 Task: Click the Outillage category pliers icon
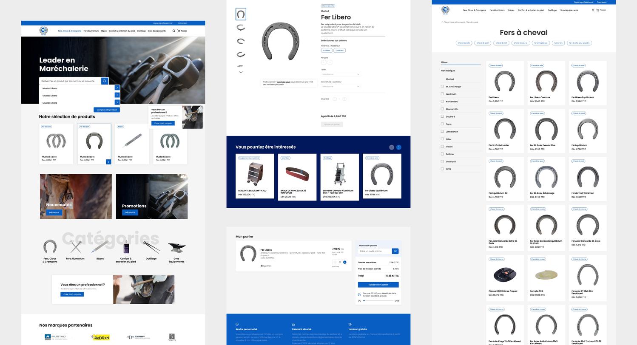click(x=151, y=247)
